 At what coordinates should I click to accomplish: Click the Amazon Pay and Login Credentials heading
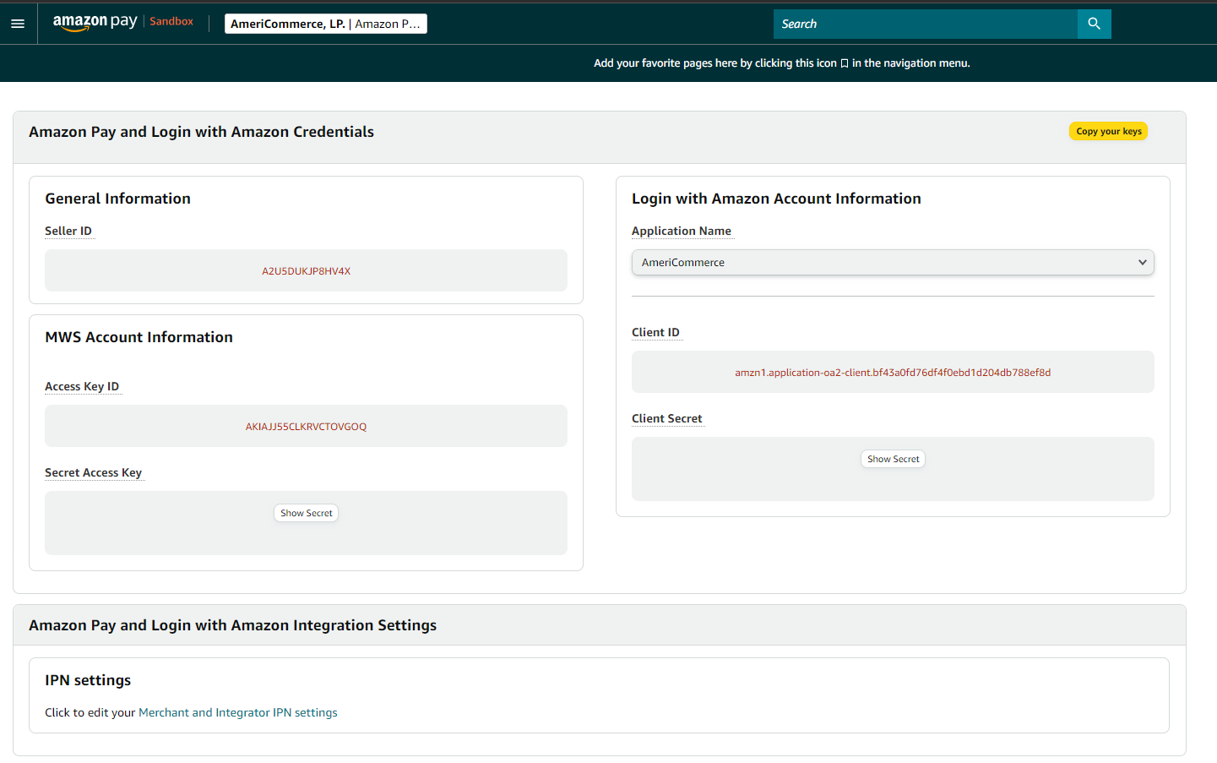pyautogui.click(x=201, y=132)
